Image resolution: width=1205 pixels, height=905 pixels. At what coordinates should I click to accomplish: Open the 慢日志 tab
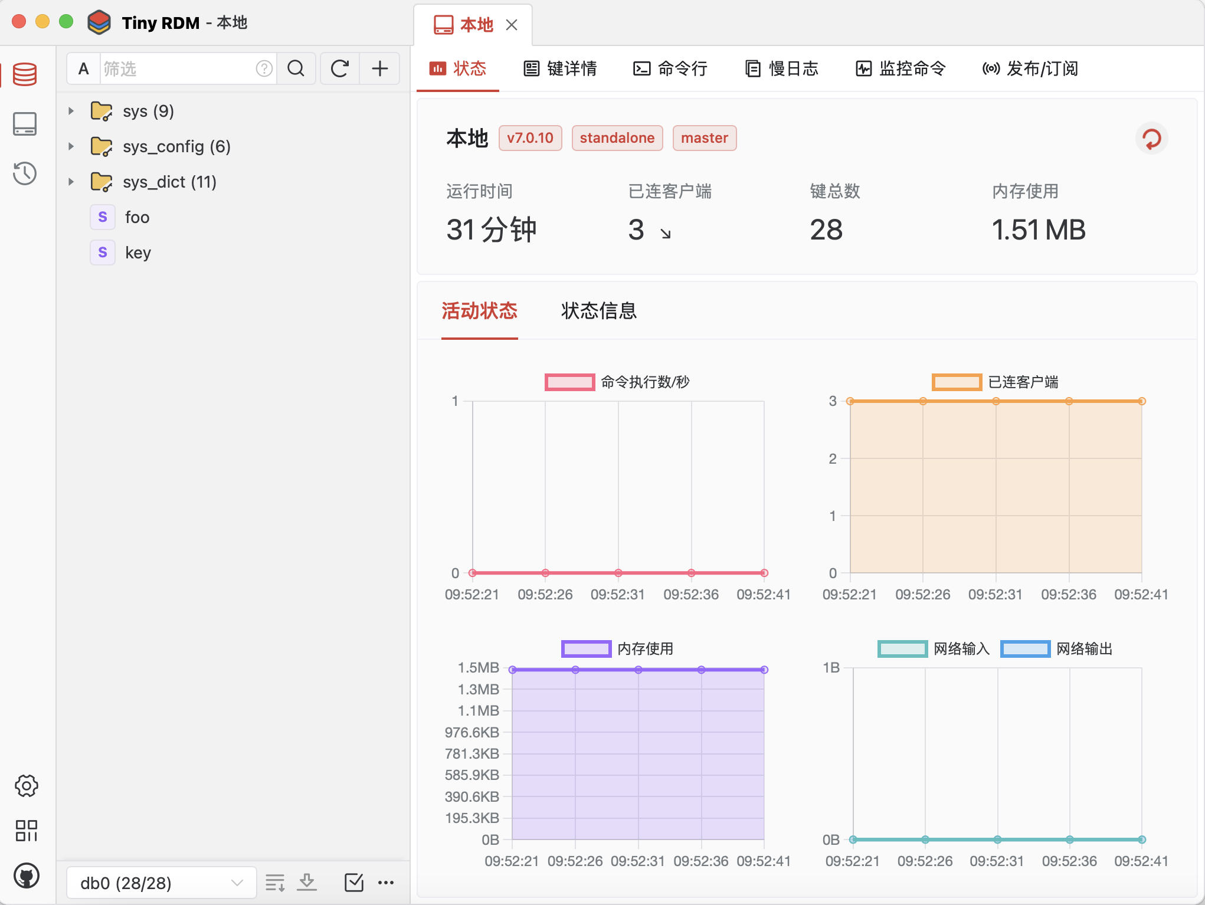(782, 69)
